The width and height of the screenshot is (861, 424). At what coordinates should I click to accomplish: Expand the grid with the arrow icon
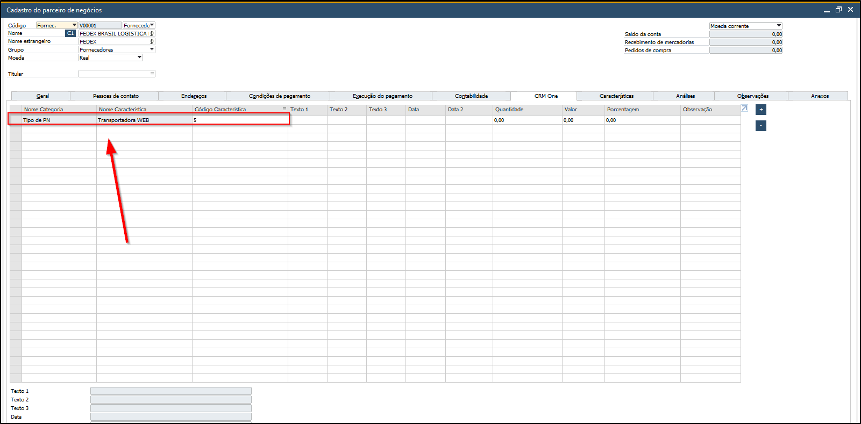pos(744,108)
